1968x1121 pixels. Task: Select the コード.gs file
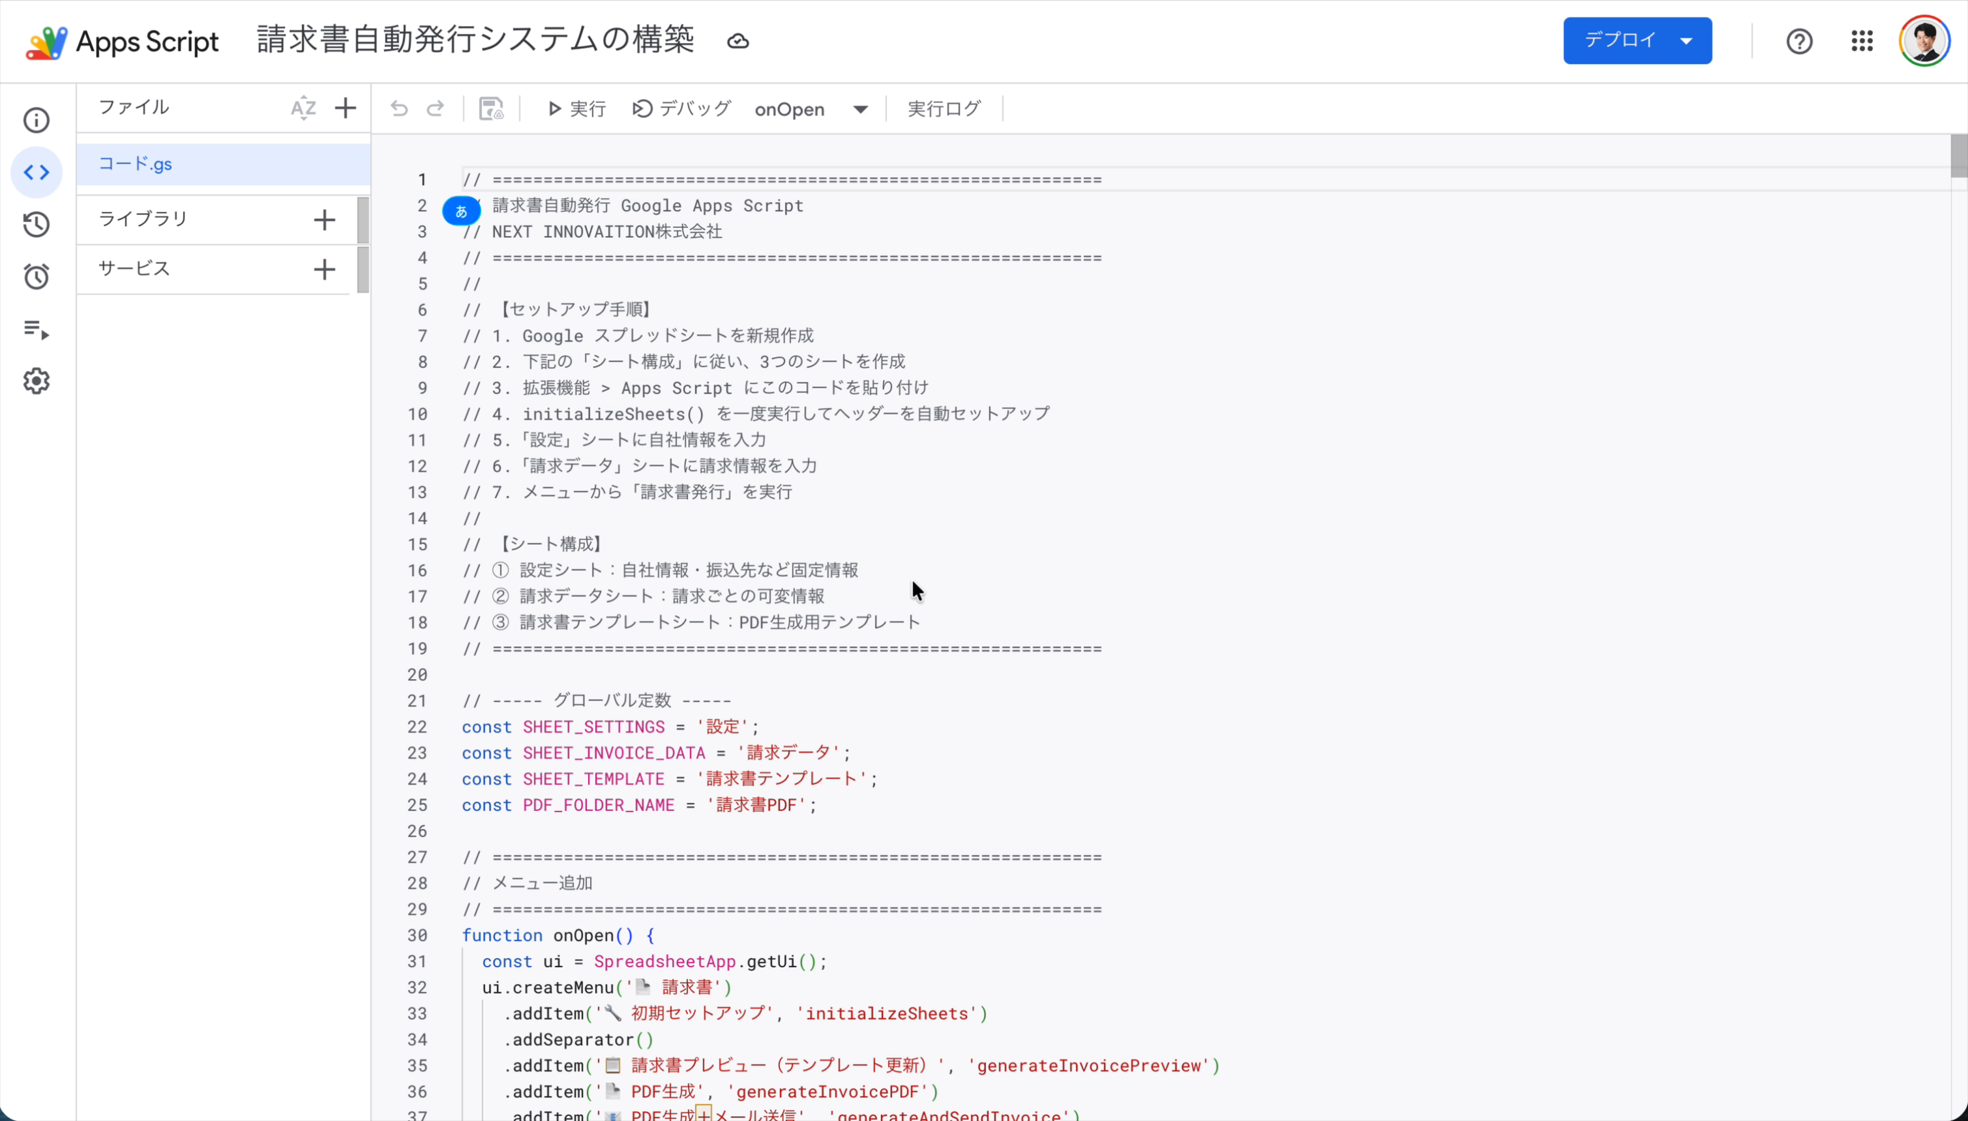pos(134,163)
